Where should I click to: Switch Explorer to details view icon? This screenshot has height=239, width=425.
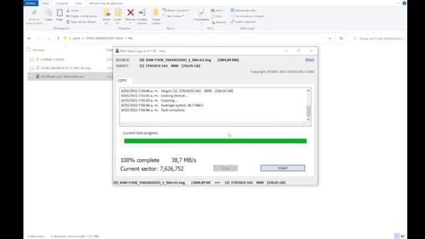(x=397, y=236)
